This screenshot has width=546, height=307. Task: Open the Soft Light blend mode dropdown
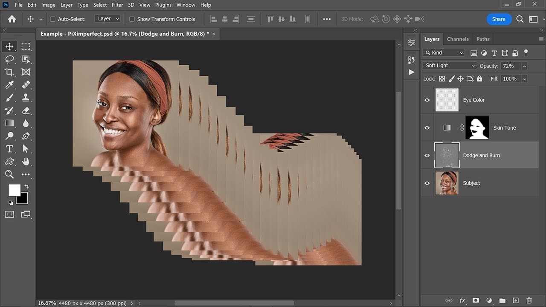coord(450,66)
